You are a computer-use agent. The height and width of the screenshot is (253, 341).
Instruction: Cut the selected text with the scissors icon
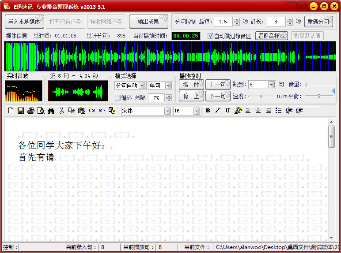click(x=61, y=111)
